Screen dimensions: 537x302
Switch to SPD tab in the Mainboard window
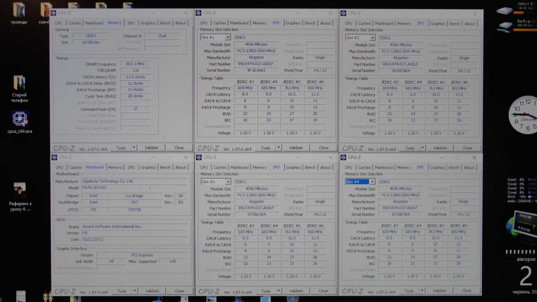point(131,167)
